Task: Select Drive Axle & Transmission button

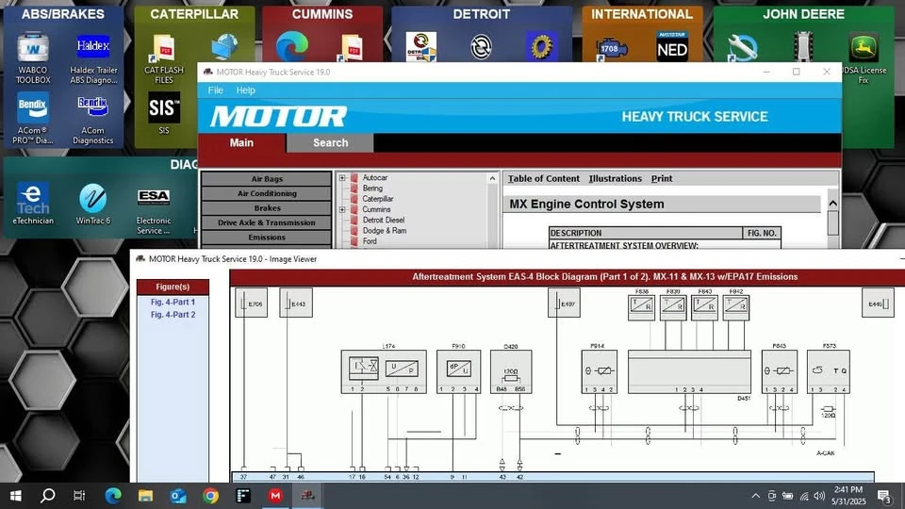Action: coord(267,222)
